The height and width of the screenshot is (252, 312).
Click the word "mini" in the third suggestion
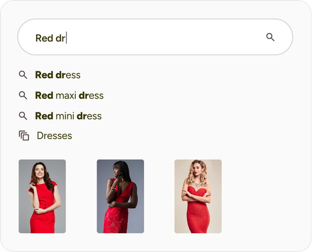point(65,116)
